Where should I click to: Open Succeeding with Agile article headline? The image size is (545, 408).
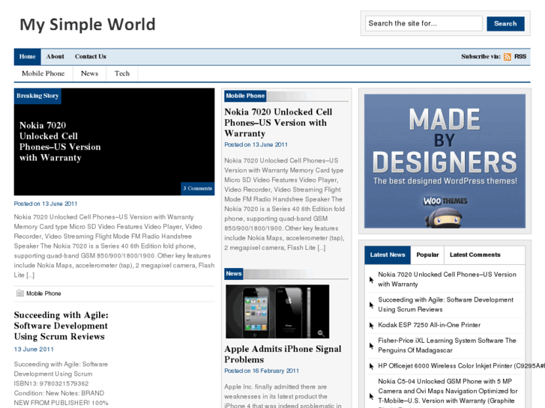(61, 326)
